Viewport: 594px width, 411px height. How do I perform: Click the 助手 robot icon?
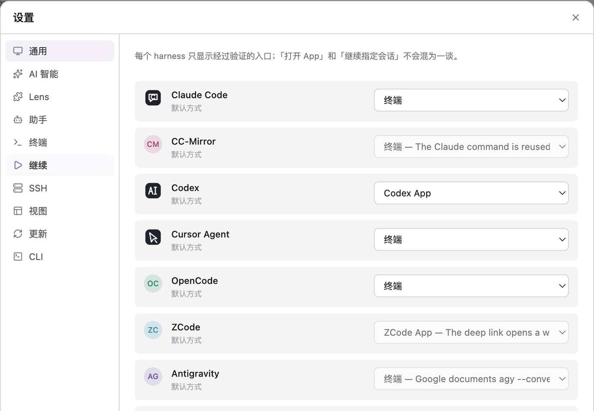[18, 120]
